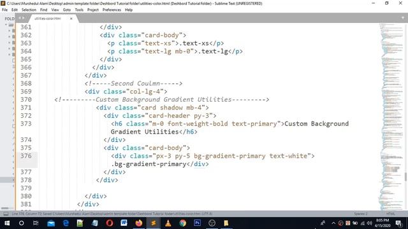The width and height of the screenshot is (408, 229).
Task: Open the Action Center notifications
Action: [x=398, y=223]
